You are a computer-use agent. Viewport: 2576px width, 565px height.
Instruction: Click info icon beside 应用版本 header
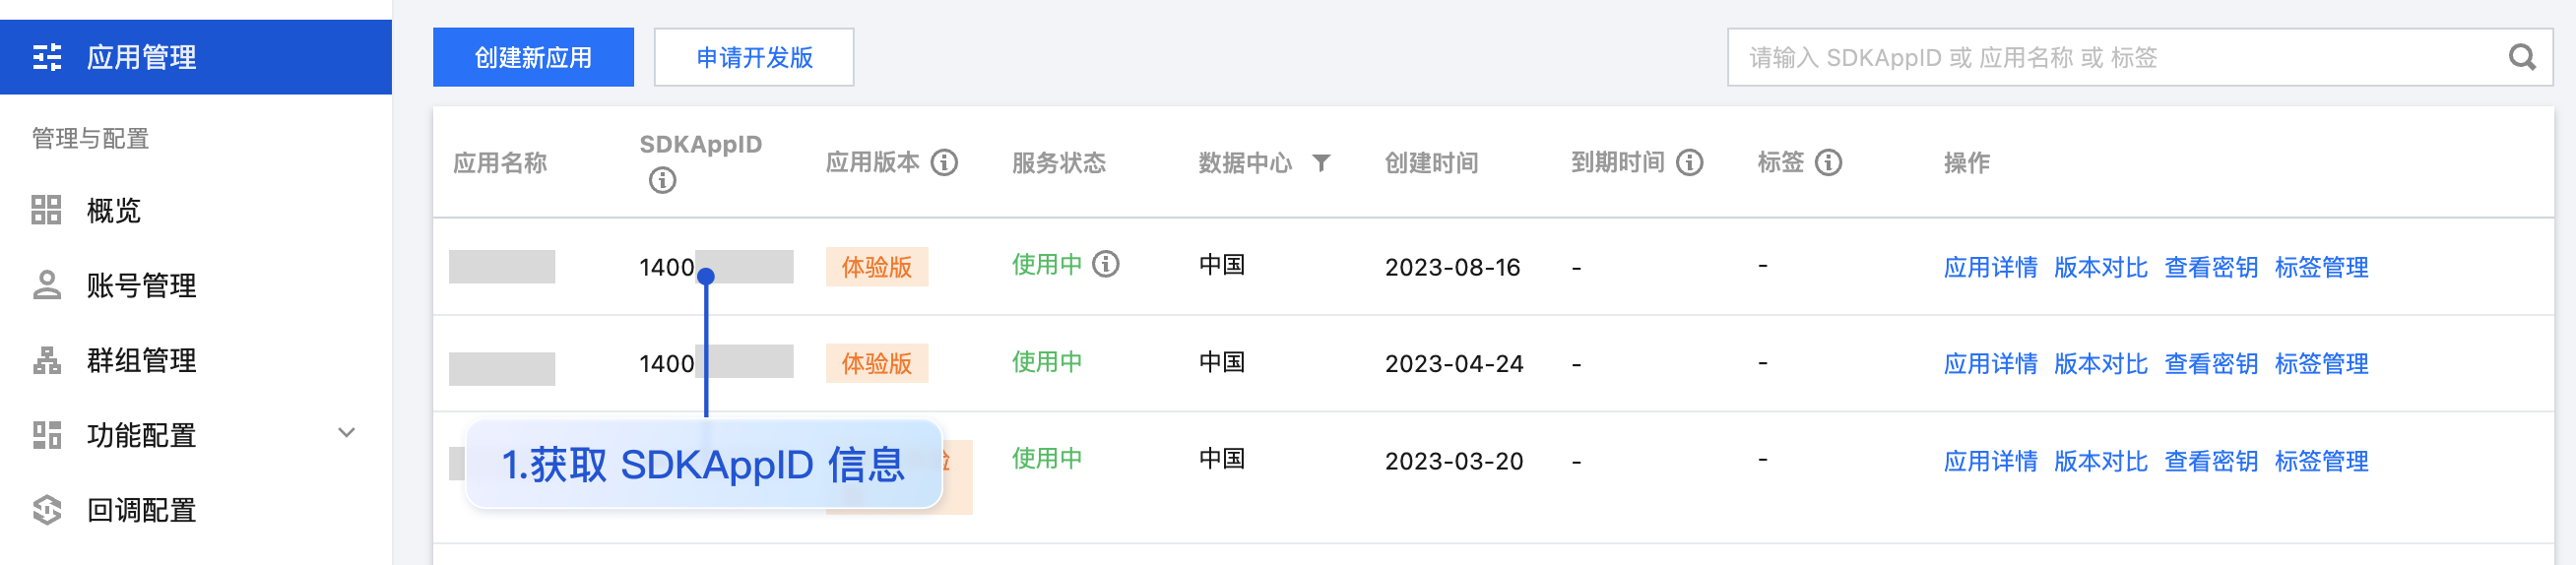click(x=944, y=163)
